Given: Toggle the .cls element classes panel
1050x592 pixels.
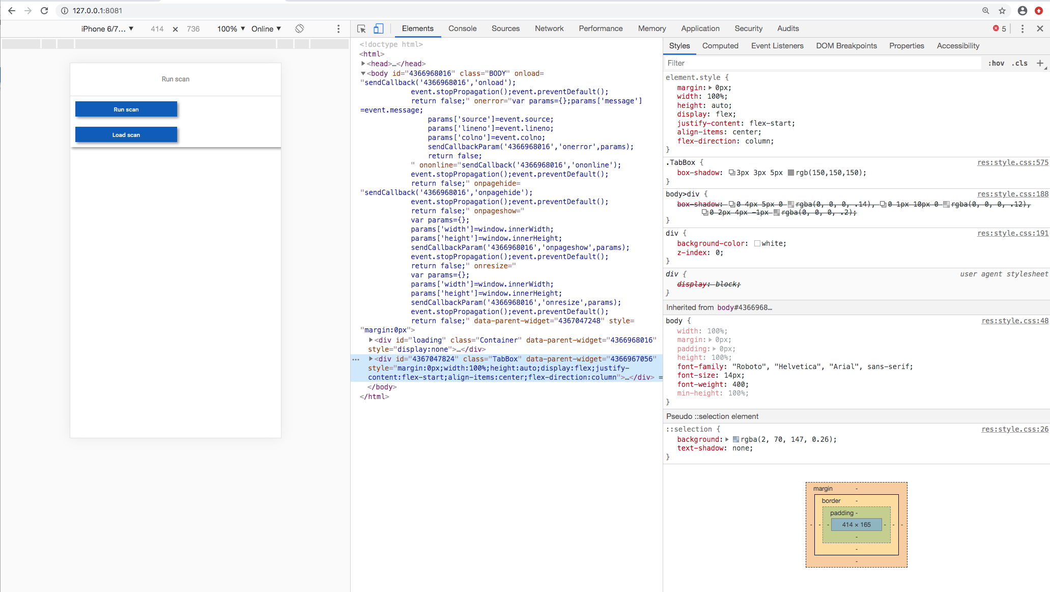Looking at the screenshot, I should 1019,63.
